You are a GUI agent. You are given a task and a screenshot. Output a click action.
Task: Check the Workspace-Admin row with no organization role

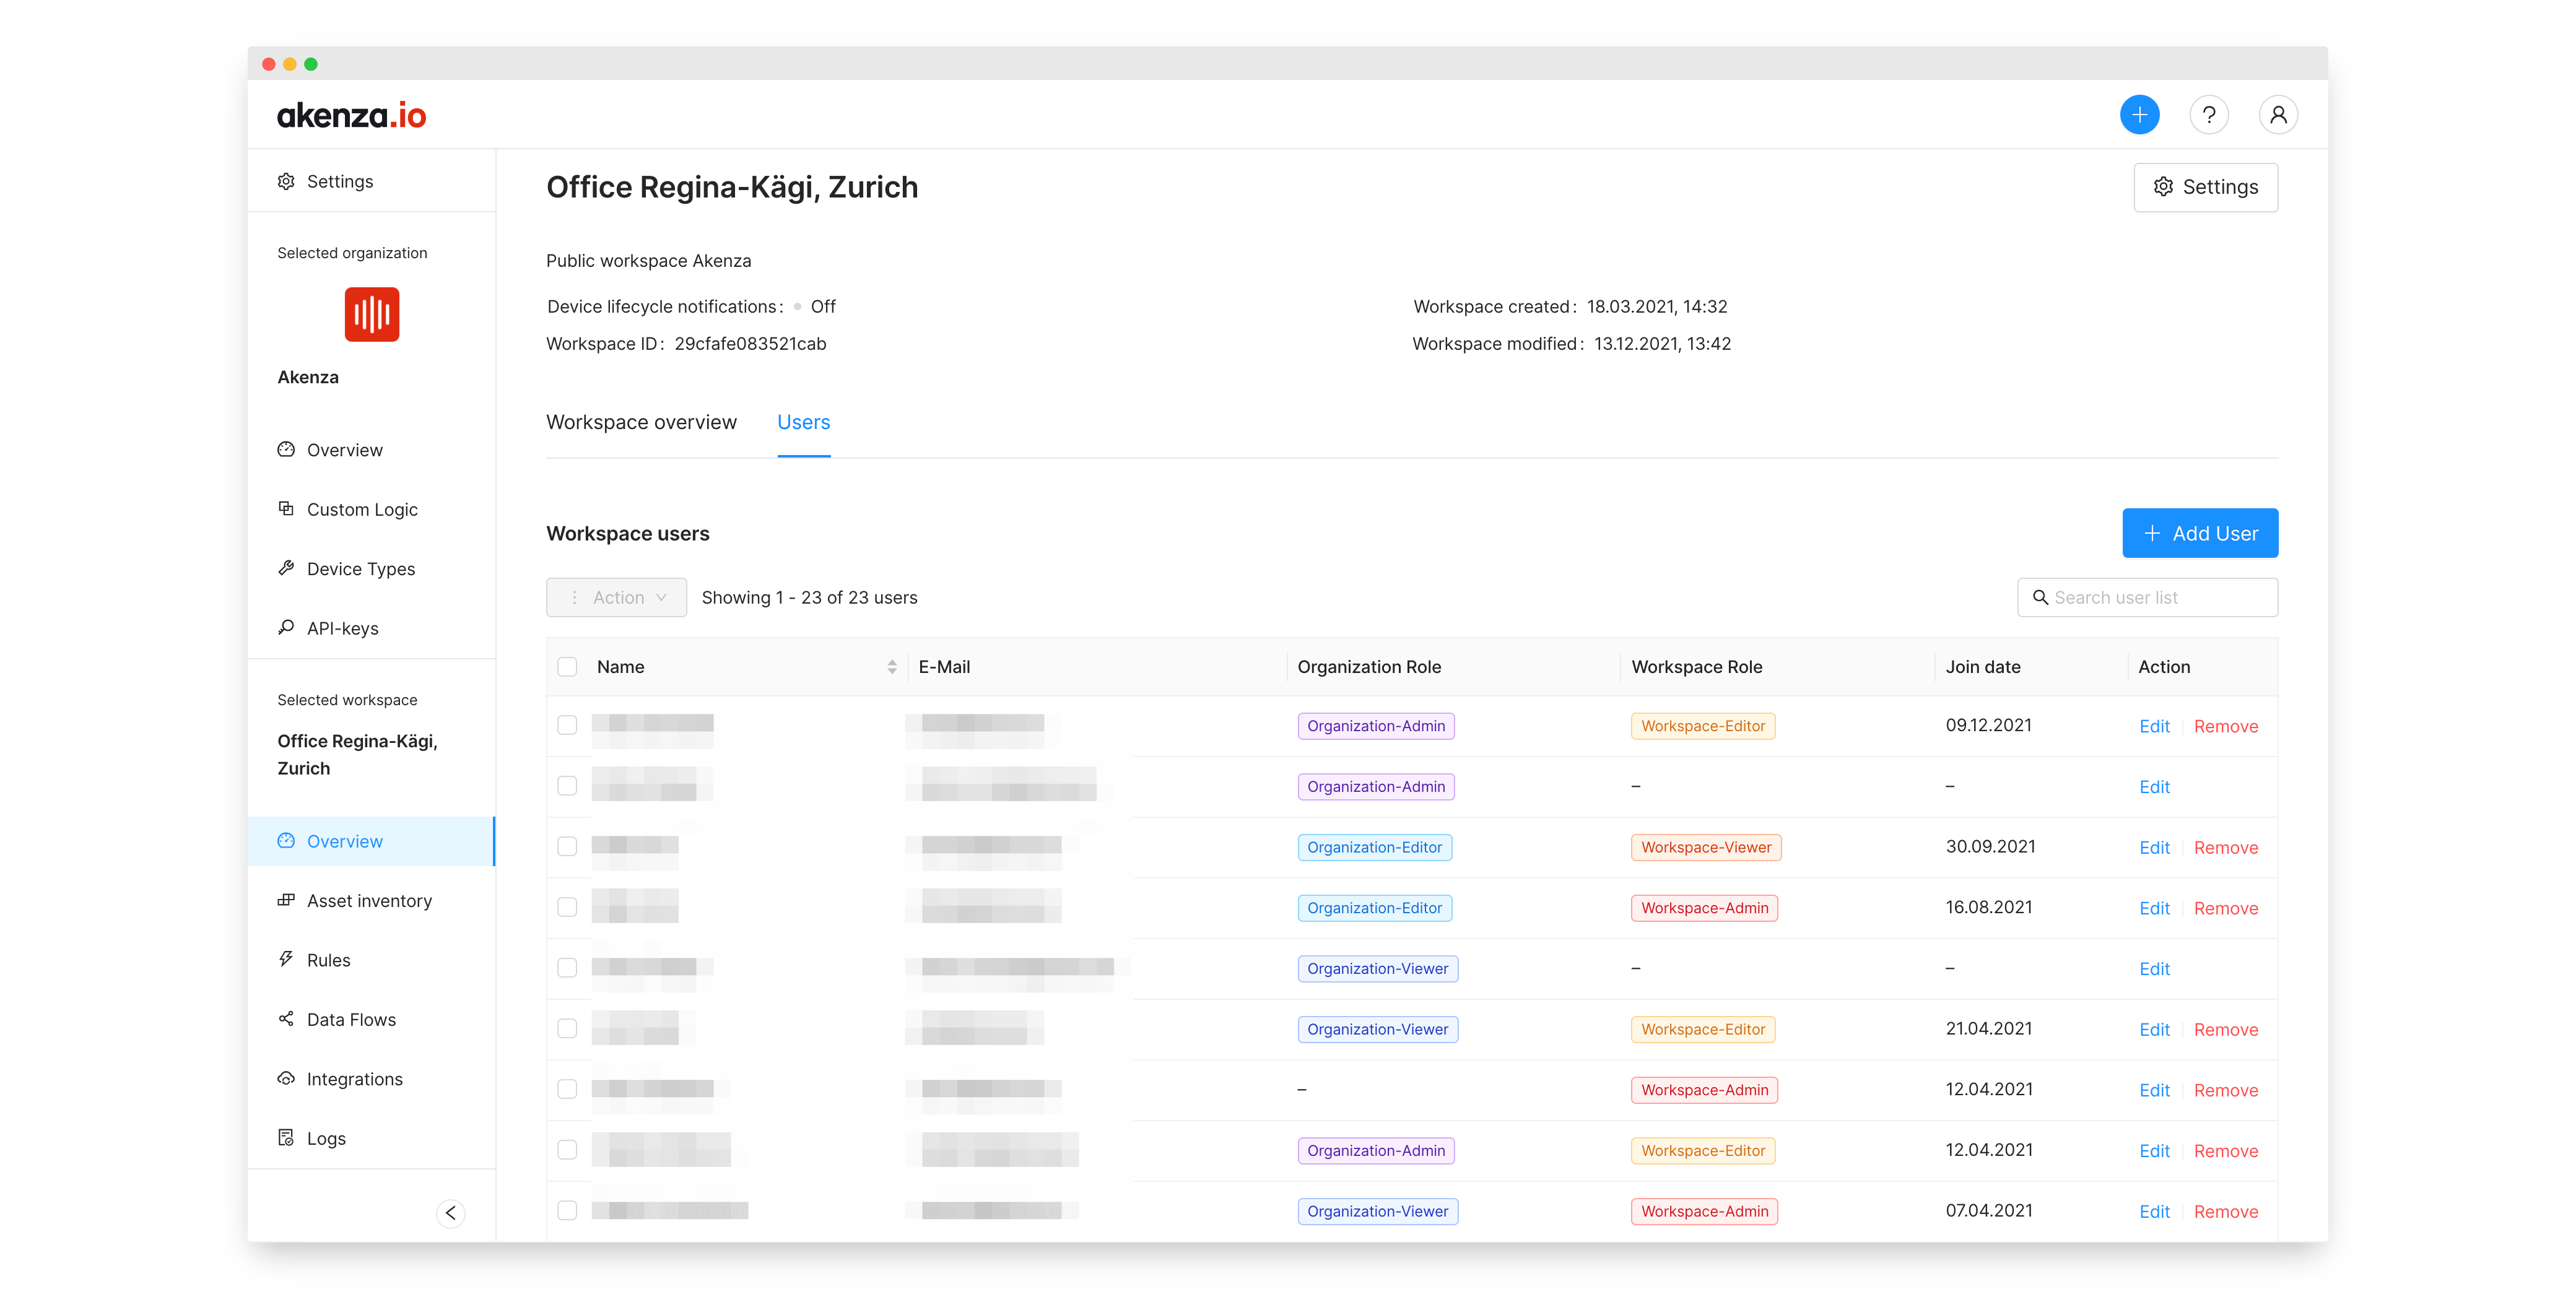click(x=567, y=1089)
